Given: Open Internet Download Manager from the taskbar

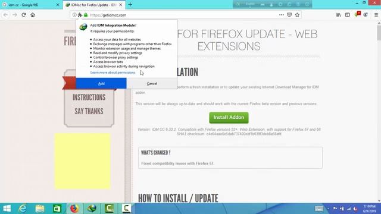Looking at the screenshot, I should point(92,209).
